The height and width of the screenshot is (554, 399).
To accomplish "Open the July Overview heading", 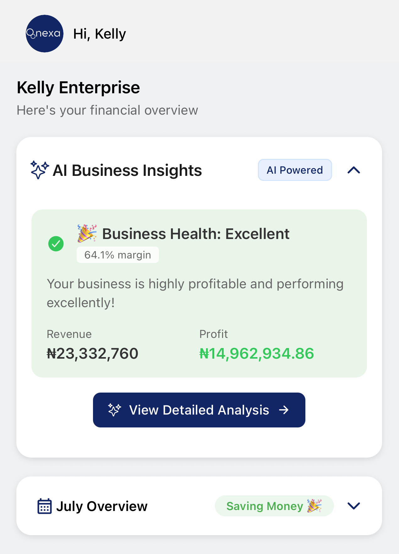I will click(101, 506).
